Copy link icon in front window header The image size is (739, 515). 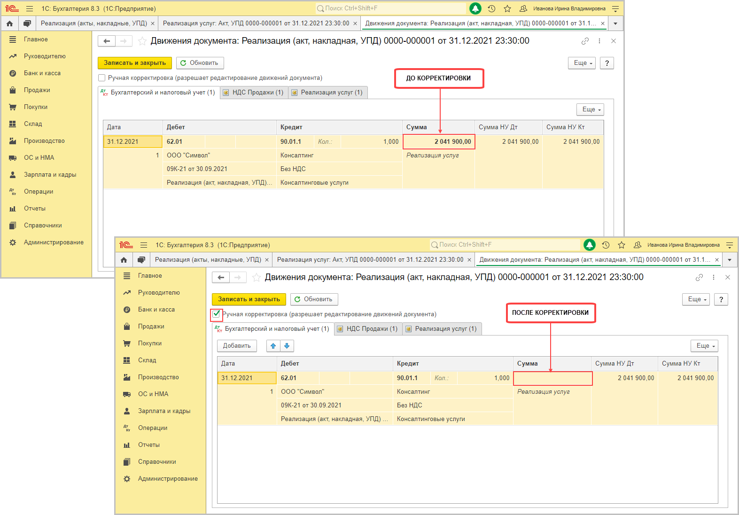tap(699, 278)
